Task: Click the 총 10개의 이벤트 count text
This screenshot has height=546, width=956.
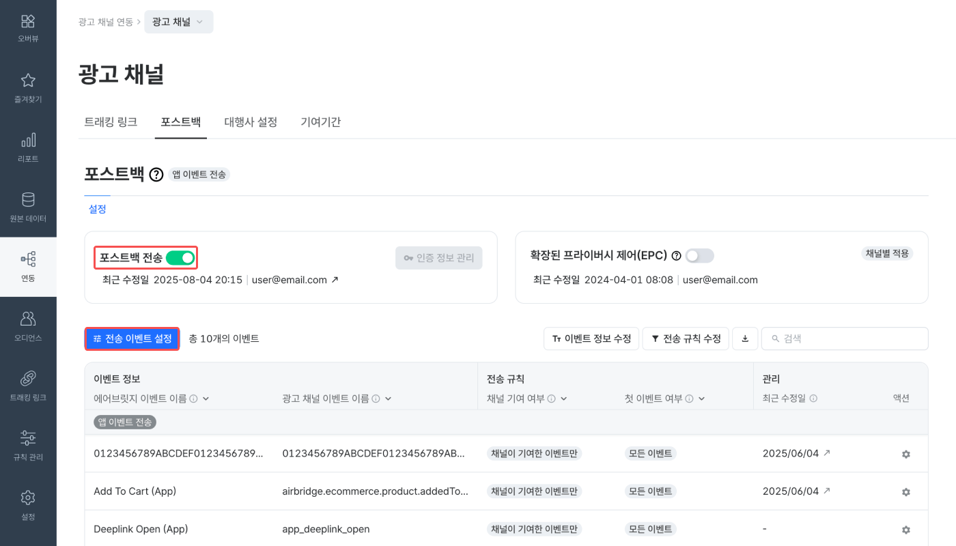Action: pos(224,339)
